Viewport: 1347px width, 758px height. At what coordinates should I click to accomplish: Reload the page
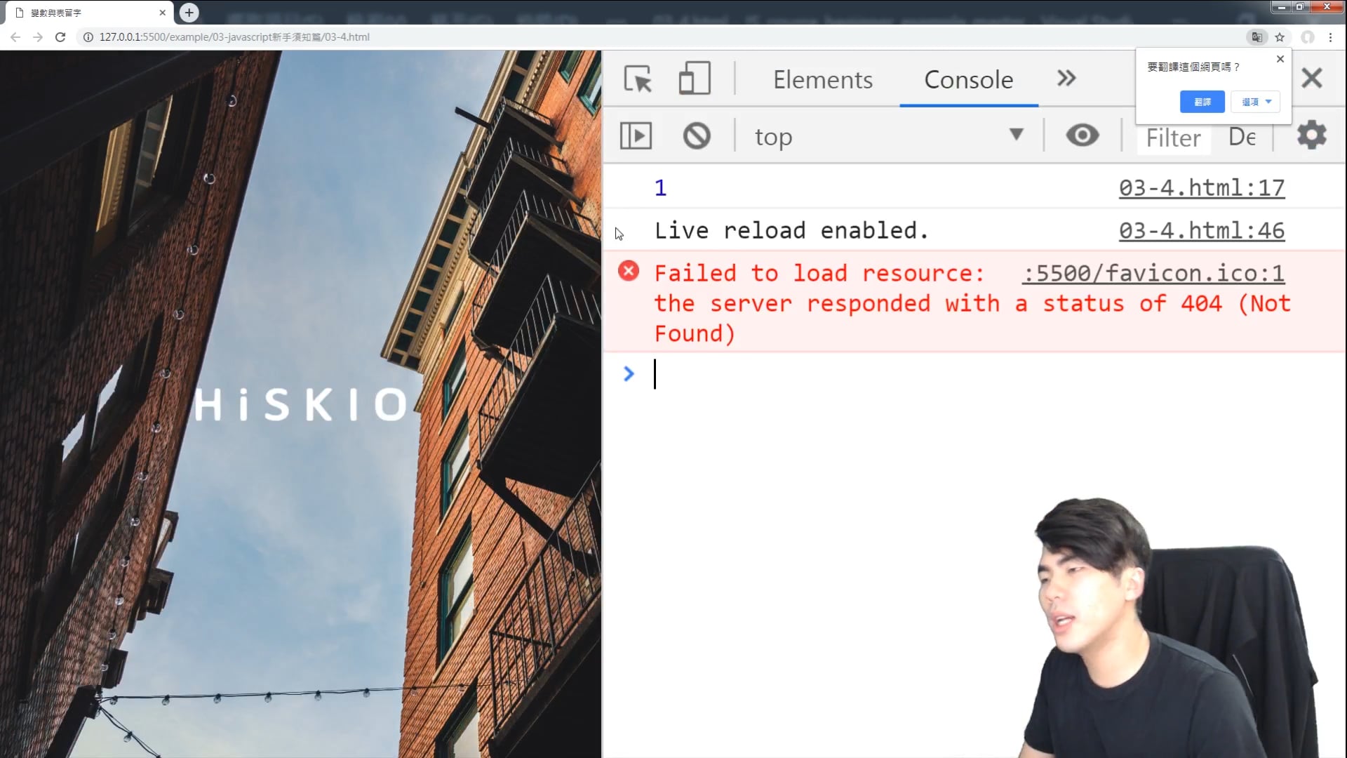60,37
